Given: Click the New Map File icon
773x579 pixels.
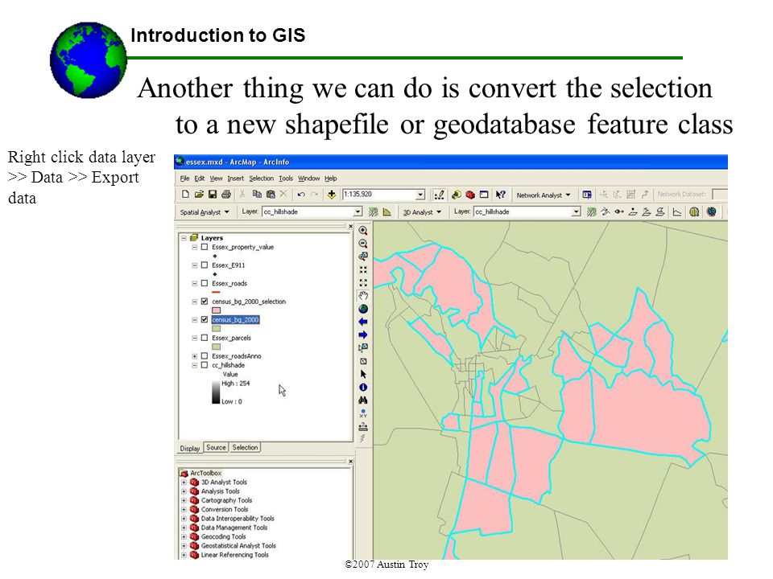Looking at the screenshot, I should click(185, 195).
